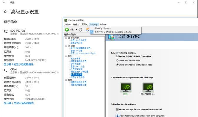Open 查看游戏分级 task

pyautogui.click(x=76, y=43)
